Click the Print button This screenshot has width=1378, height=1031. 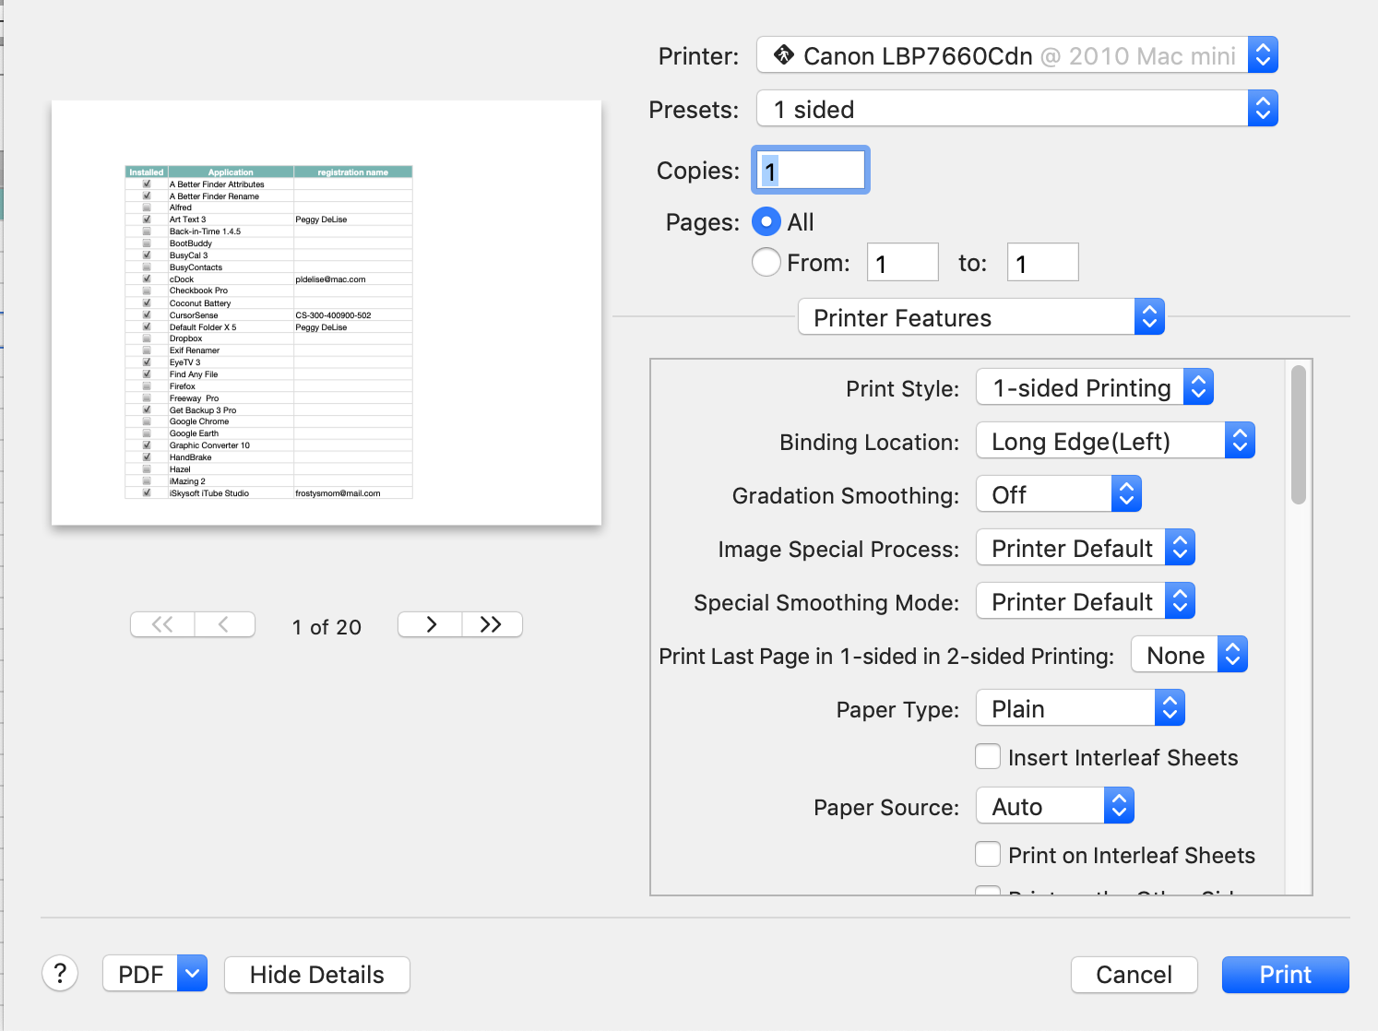click(x=1285, y=975)
